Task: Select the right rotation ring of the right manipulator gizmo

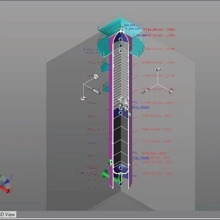Action: click(171, 91)
